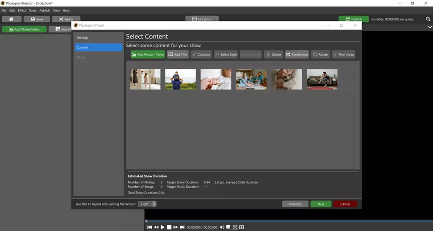Click the search magnifier icon

(428, 19)
